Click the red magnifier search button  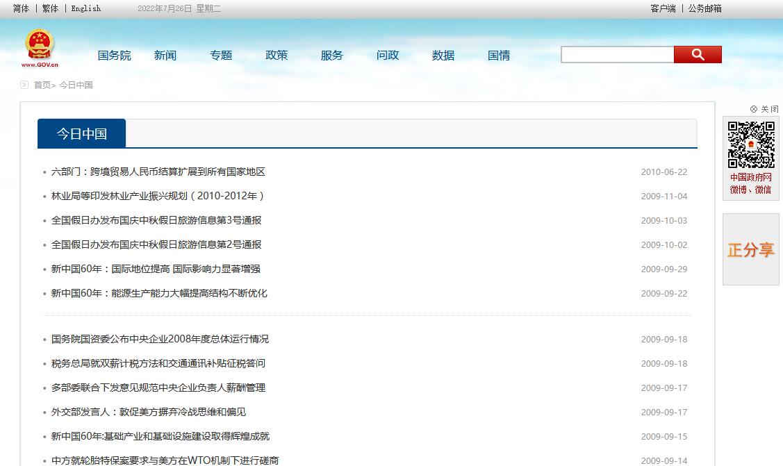(698, 54)
